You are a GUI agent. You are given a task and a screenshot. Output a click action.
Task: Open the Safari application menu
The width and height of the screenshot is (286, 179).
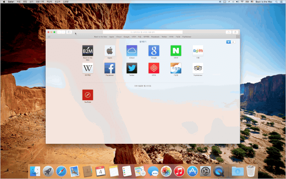pyautogui.click(x=11, y=2)
